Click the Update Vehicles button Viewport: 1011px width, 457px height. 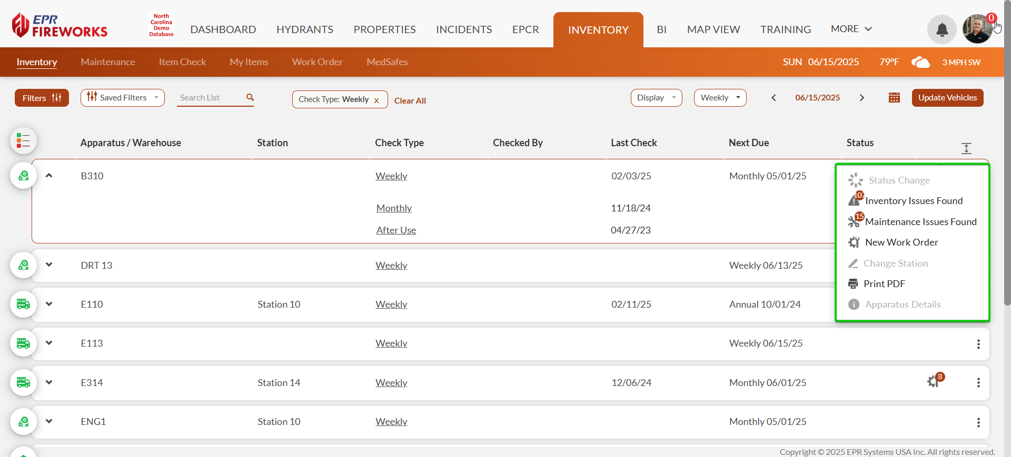point(947,98)
